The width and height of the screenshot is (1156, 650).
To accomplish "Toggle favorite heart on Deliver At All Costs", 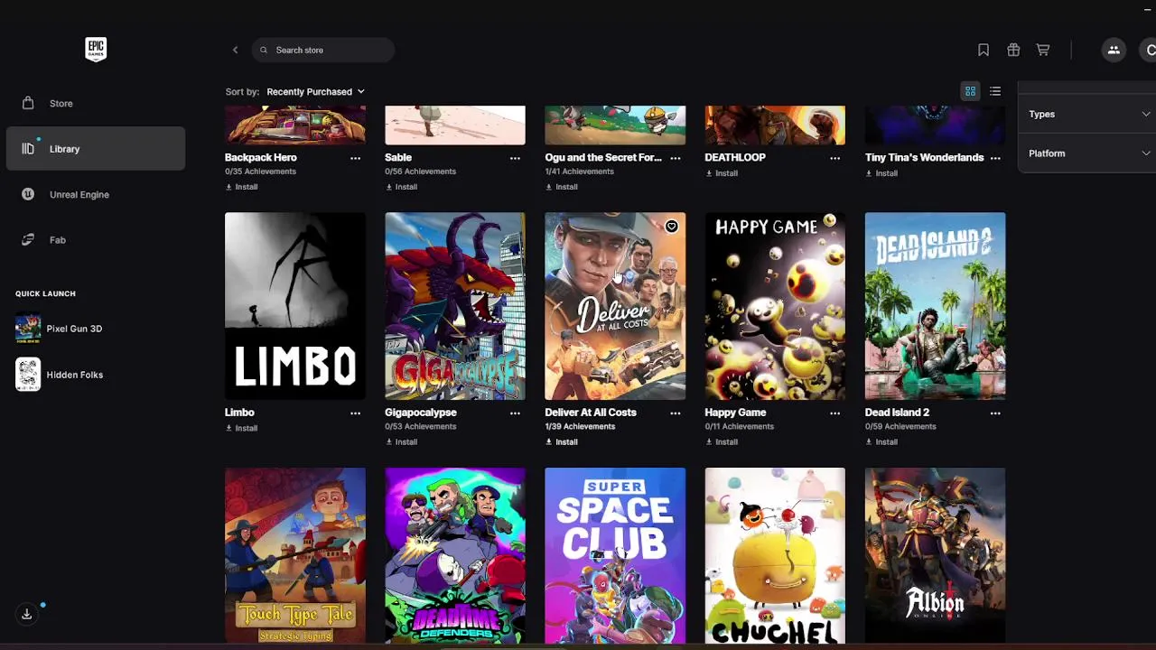I will coord(671,227).
